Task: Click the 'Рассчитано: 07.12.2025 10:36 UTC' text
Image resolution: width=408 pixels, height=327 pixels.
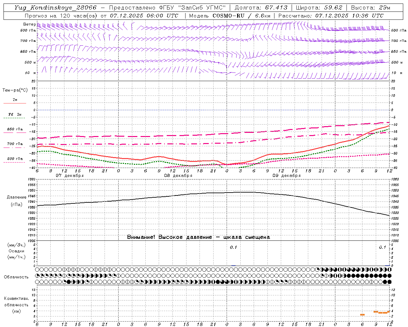Action: point(331,16)
